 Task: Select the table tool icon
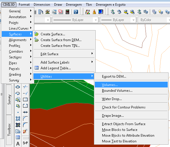tap(18, 138)
